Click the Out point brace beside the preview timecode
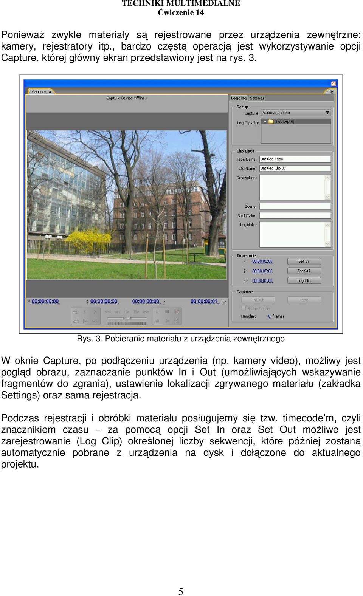Viewport: 363px width, 596px height. [x=164, y=302]
